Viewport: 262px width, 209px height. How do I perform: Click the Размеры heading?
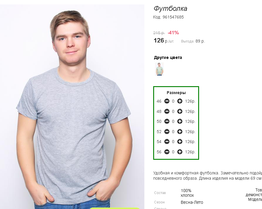pos(176,93)
